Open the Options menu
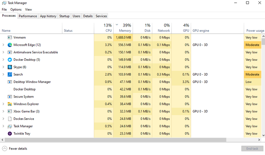This screenshot has height=155, width=265. (x=16, y=10)
